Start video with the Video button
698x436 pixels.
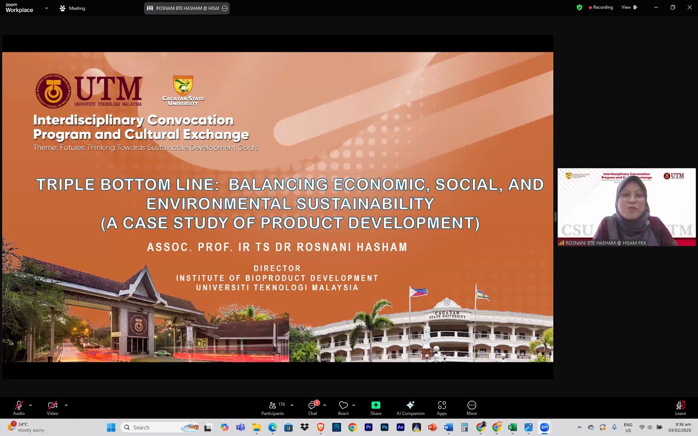click(x=52, y=408)
